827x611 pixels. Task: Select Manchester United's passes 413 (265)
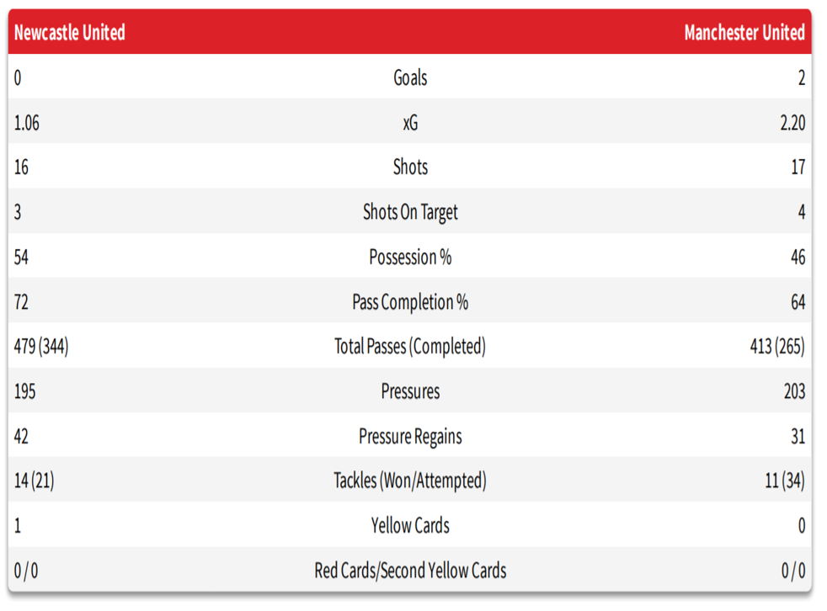pyautogui.click(x=777, y=347)
